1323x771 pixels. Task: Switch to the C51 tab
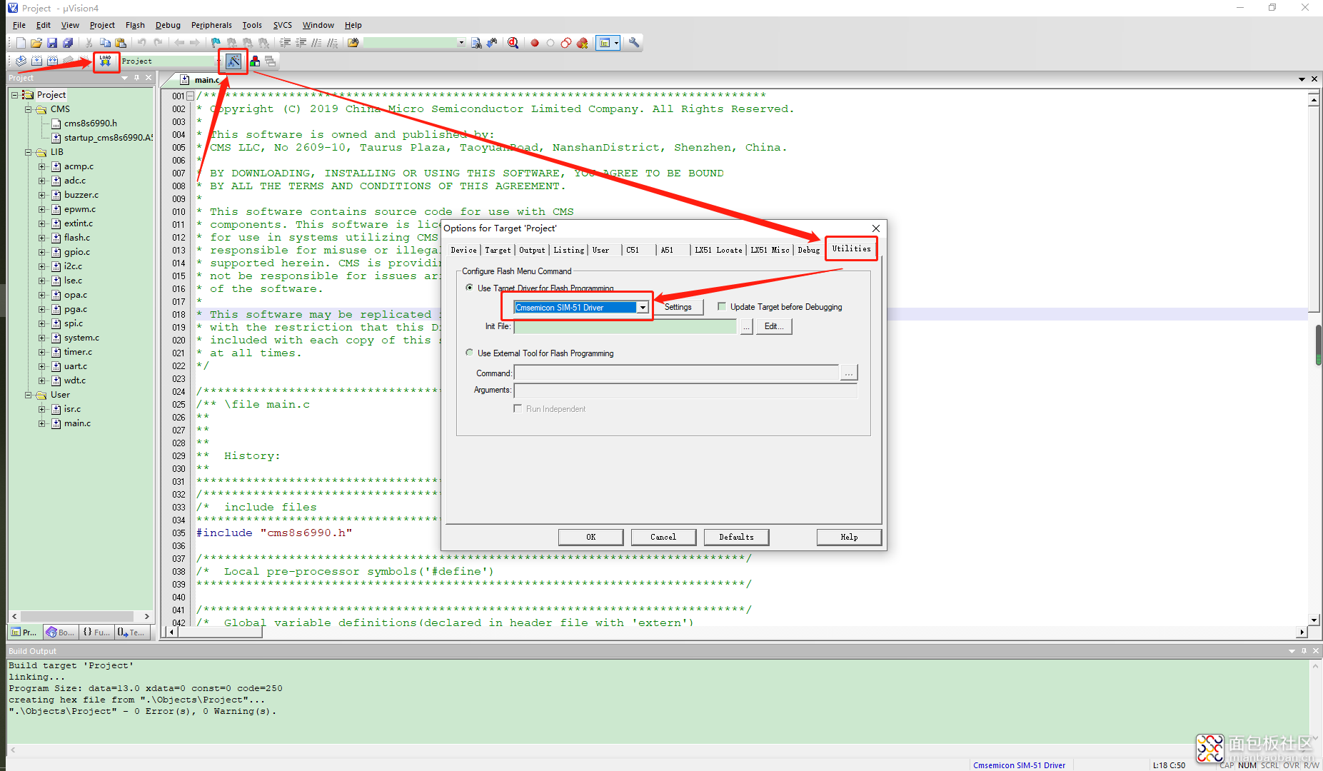pyautogui.click(x=633, y=250)
